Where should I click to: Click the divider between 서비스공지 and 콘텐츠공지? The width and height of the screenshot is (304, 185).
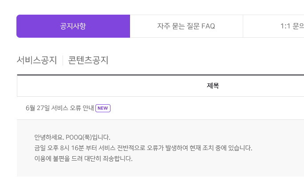[63, 60]
